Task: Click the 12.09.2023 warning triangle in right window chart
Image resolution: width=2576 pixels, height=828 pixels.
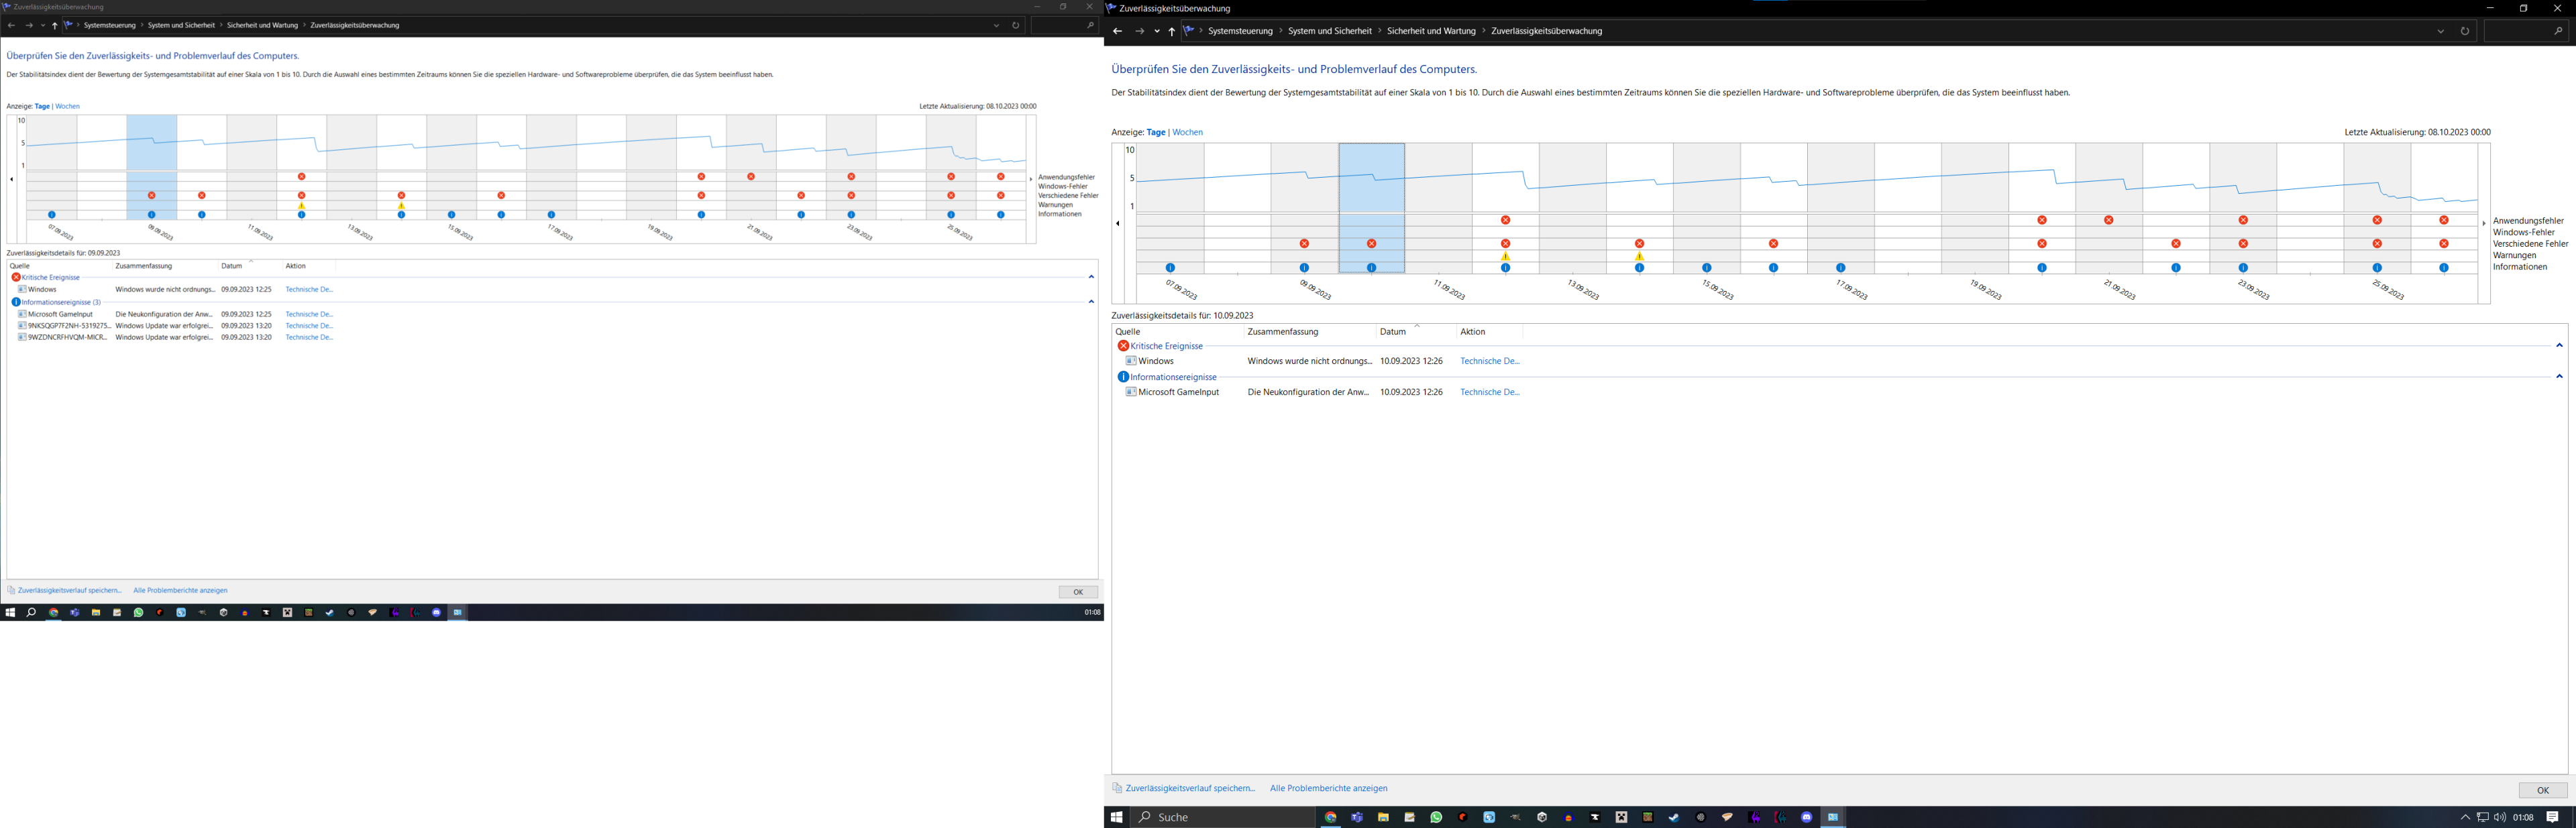Action: (x=1505, y=257)
